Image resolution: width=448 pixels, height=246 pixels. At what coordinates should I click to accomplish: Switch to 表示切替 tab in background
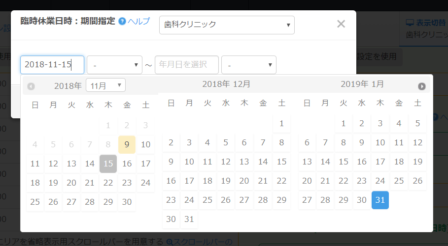pos(425,23)
